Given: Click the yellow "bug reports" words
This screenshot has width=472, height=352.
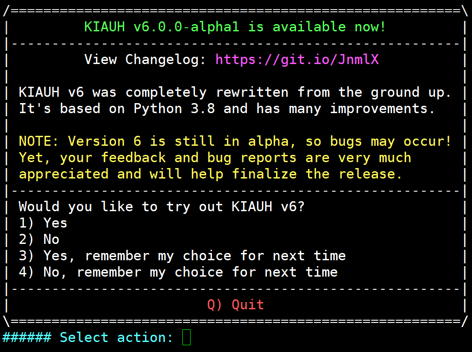Looking at the screenshot, I should click(x=252, y=158).
